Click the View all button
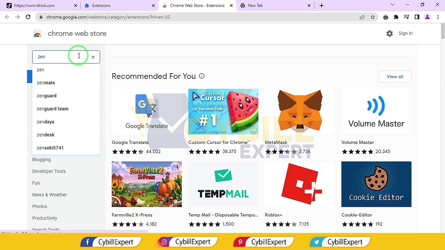This screenshot has height=250, width=445. coord(395,76)
